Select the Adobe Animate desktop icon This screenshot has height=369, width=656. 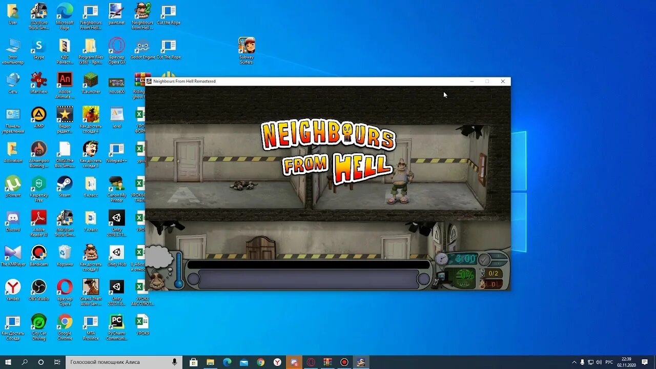point(65,86)
